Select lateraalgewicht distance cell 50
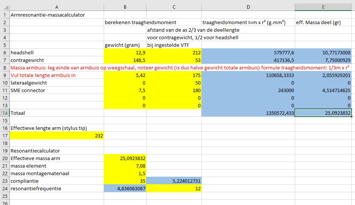This screenshot has width=355, height=205. pos(174,83)
